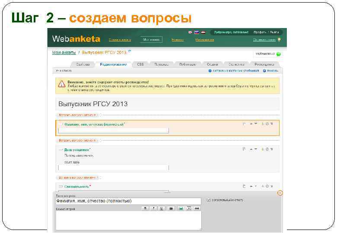The height and width of the screenshot is (233, 337).
Task: Select the Russian flag language icon
Action: pyautogui.click(x=197, y=32)
